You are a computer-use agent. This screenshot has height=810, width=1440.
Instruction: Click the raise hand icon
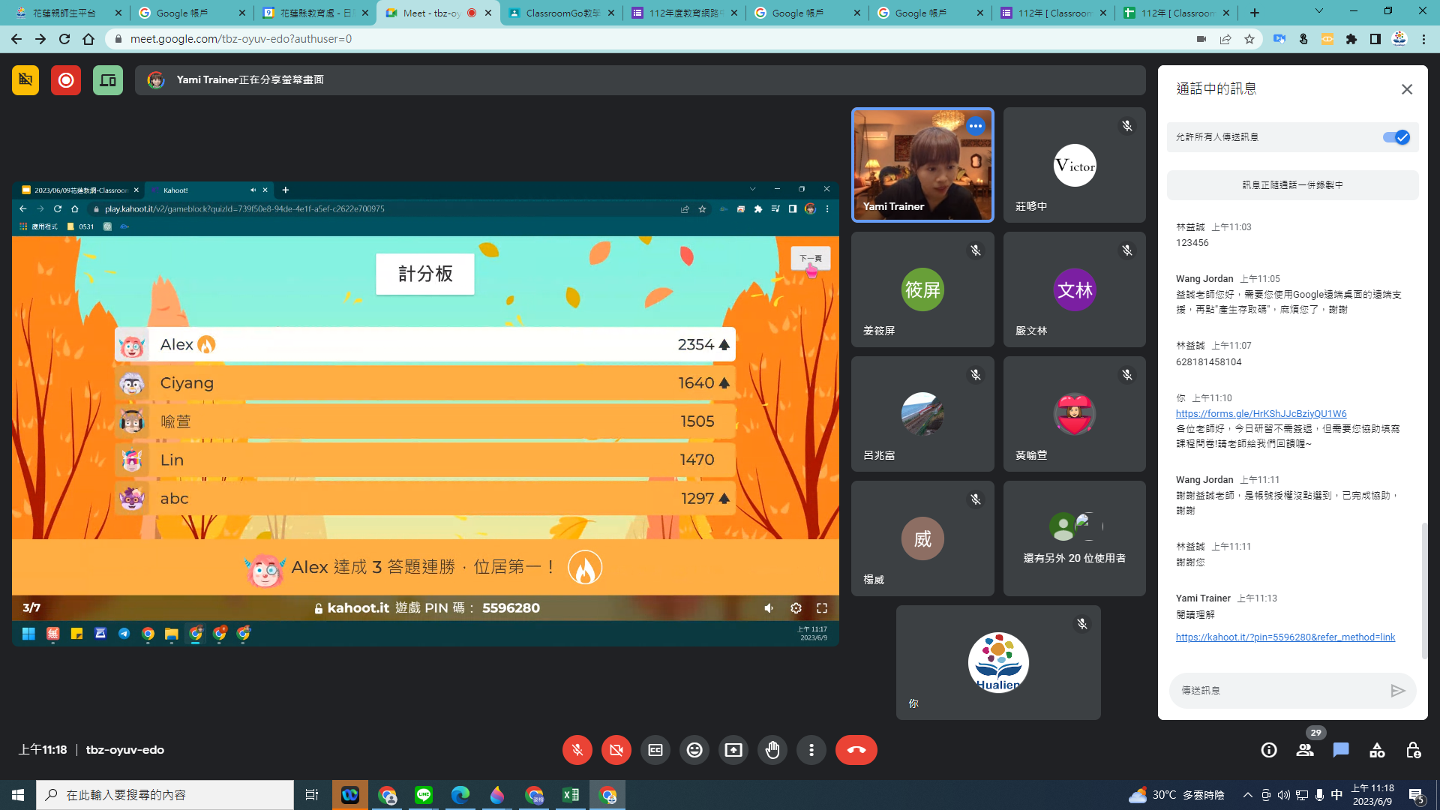[x=772, y=750]
